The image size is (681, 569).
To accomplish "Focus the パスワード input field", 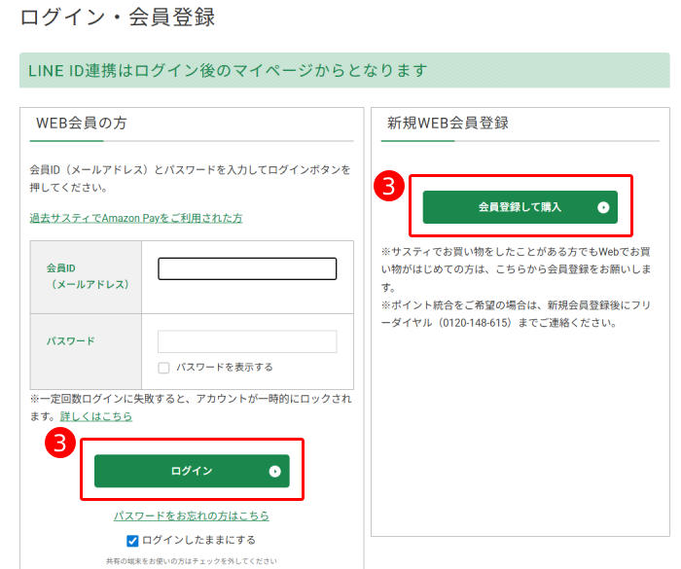I will [247, 341].
